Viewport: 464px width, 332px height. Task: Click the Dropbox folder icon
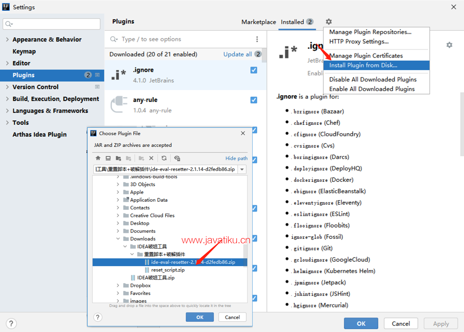click(126, 285)
